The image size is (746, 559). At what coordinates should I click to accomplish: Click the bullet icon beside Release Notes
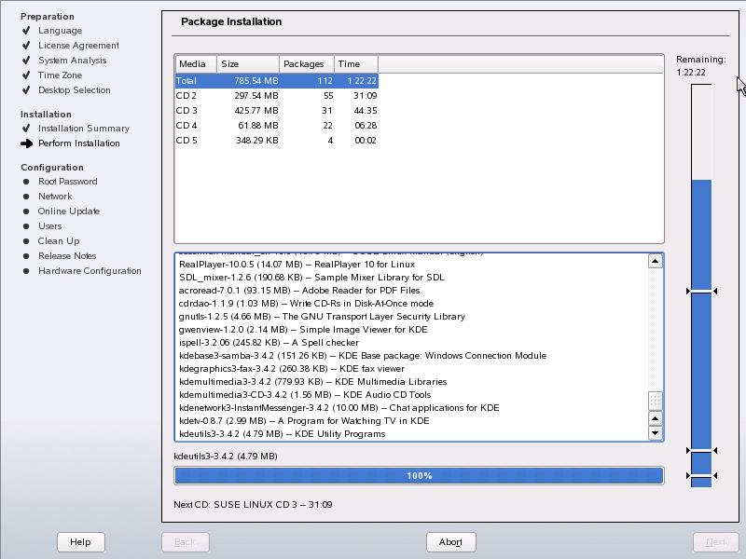point(26,256)
